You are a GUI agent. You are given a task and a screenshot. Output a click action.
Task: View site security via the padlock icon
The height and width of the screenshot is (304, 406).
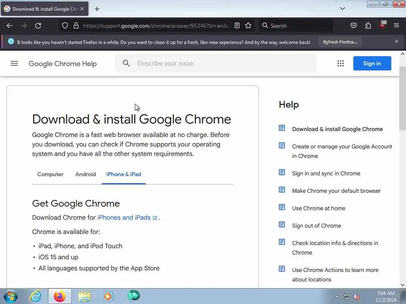[x=76, y=26]
